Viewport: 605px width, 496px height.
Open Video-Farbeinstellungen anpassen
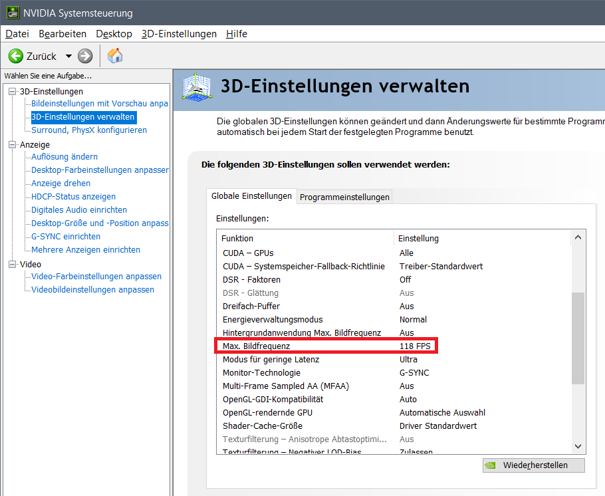96,277
